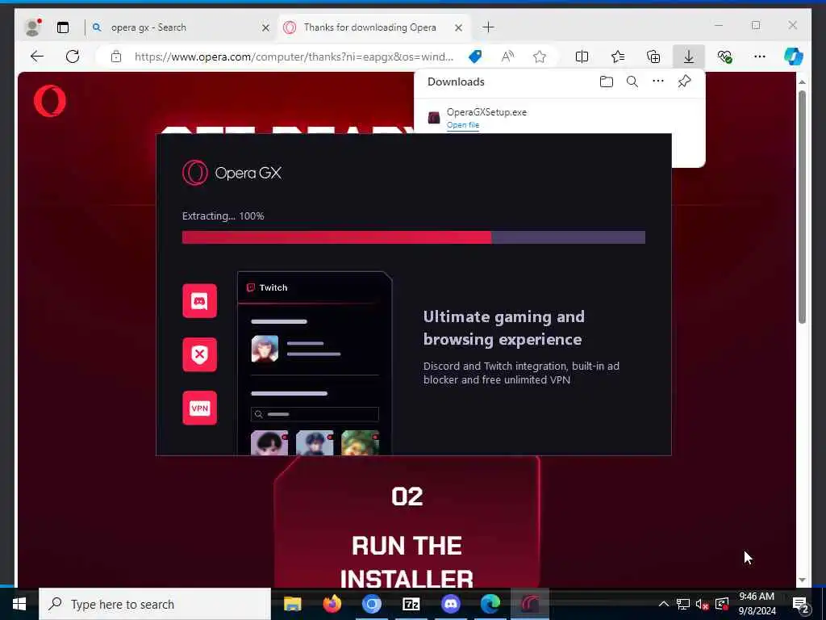The image size is (826, 620).
Task: Activate Read aloud icon
Action: coord(507,57)
